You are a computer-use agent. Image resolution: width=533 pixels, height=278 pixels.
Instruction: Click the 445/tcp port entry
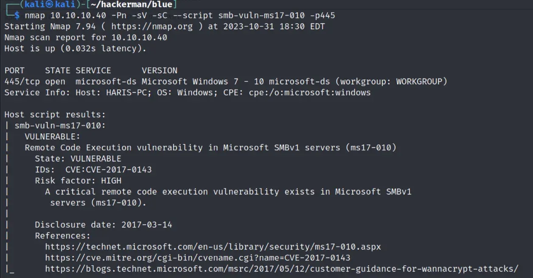point(20,81)
